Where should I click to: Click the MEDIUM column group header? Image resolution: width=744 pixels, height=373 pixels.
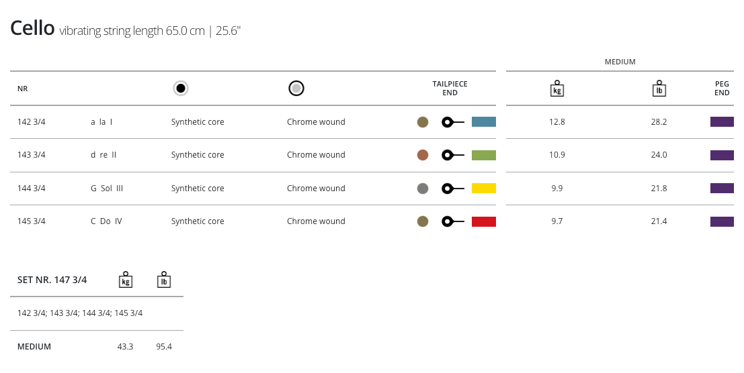(x=620, y=62)
